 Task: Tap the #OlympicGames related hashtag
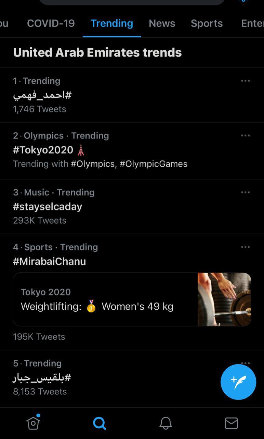[153, 164]
